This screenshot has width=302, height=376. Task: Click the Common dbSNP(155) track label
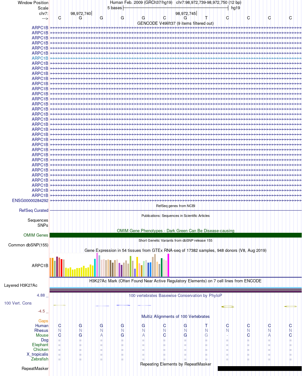(x=28, y=245)
